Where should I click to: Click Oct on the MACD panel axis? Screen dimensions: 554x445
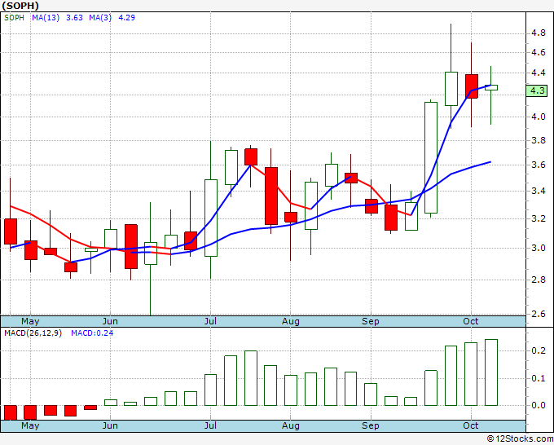point(471,426)
